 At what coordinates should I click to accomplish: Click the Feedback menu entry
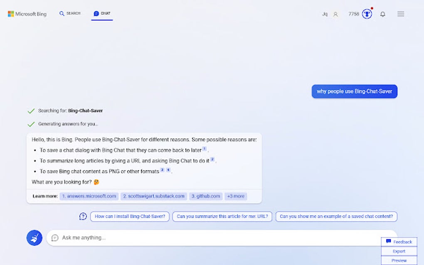click(x=399, y=242)
